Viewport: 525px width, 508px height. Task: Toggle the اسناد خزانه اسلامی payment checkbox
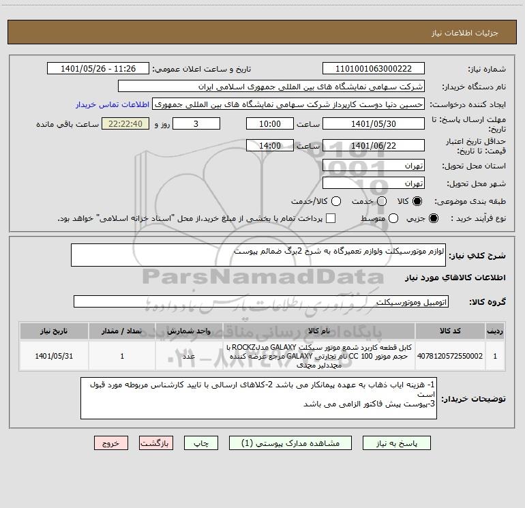pyautogui.click(x=331, y=218)
